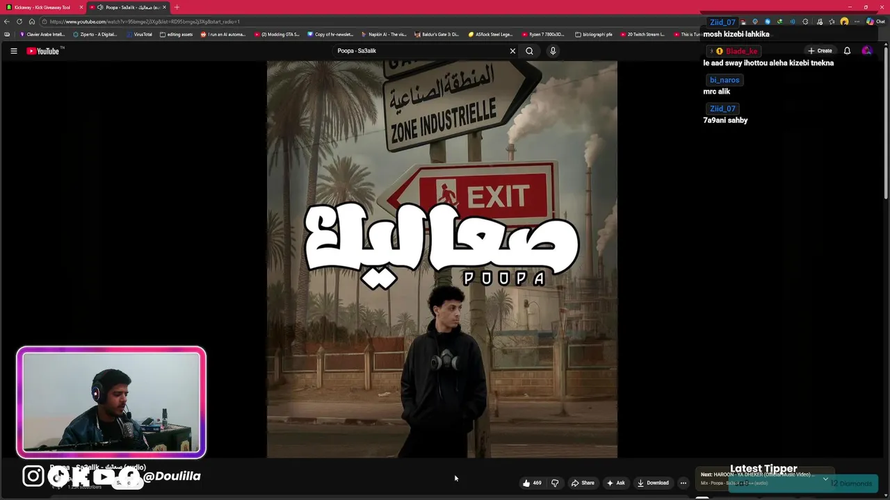Open the Baldur's Gate 3: Di... bookmark
This screenshot has width=890, height=500.
tap(437, 34)
